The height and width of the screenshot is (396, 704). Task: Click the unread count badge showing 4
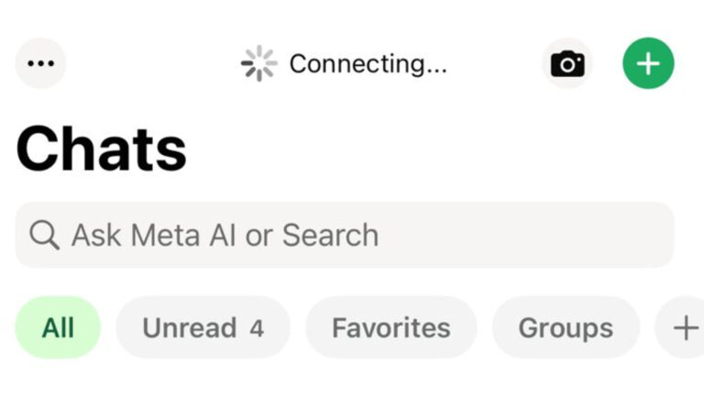(x=257, y=328)
